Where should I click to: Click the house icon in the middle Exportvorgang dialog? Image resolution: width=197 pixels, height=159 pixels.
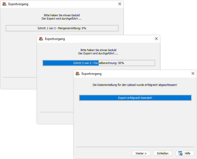[41, 39]
